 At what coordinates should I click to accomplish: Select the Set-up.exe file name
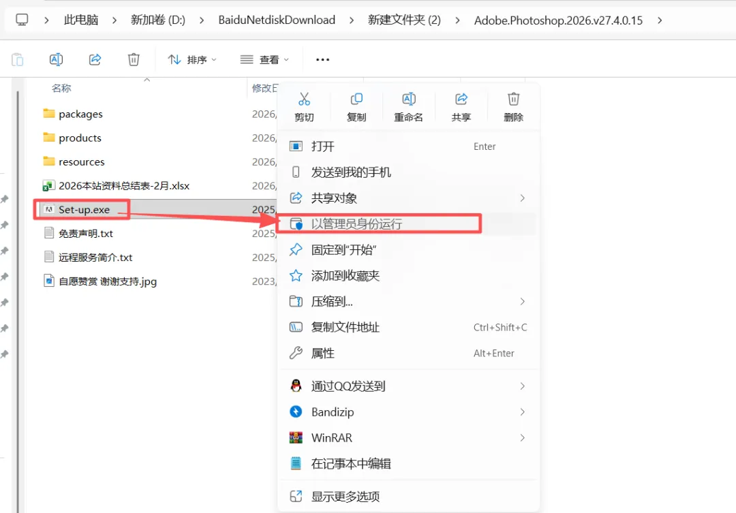click(84, 209)
